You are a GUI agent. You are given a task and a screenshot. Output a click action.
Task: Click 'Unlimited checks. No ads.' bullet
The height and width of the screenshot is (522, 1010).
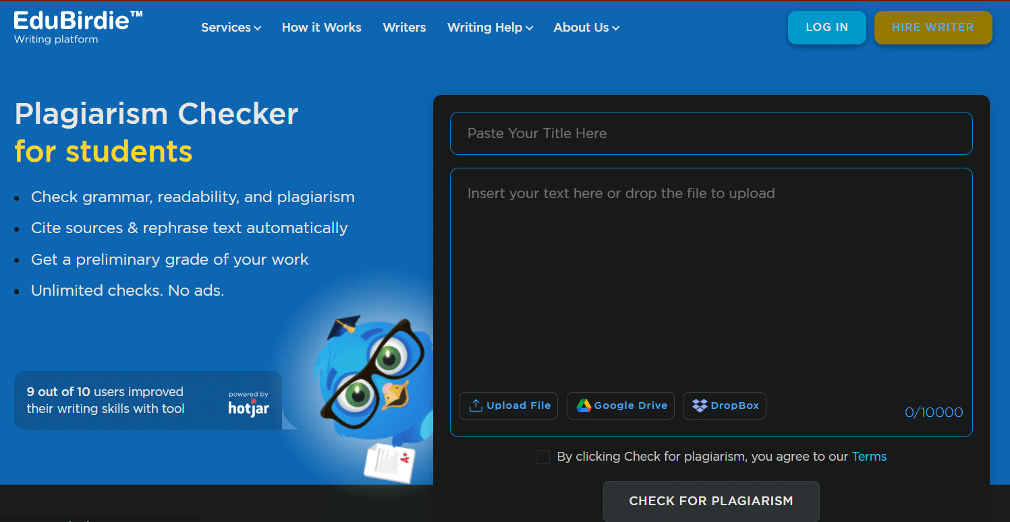pos(127,290)
